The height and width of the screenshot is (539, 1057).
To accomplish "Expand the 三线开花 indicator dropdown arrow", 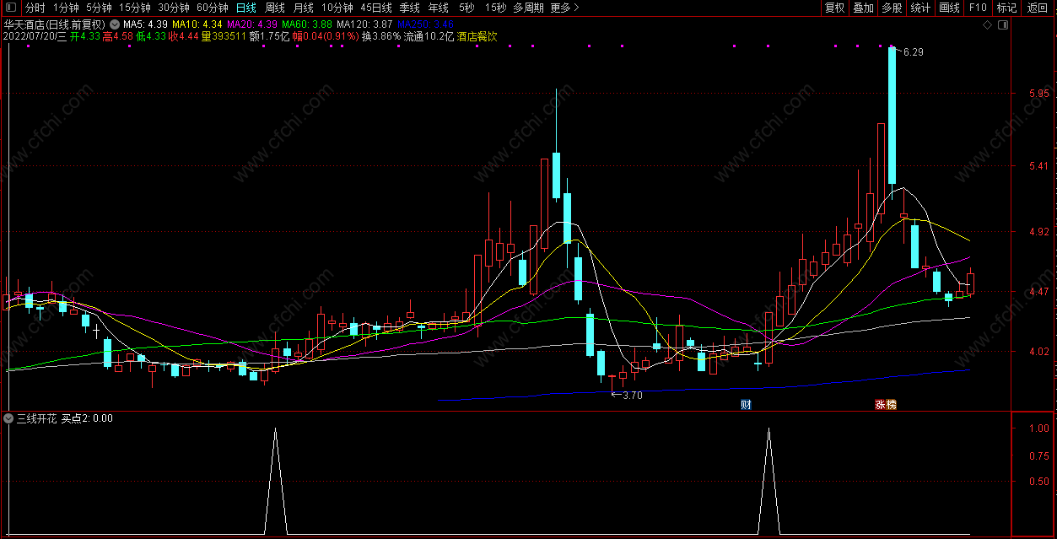I will pyautogui.click(x=9, y=418).
